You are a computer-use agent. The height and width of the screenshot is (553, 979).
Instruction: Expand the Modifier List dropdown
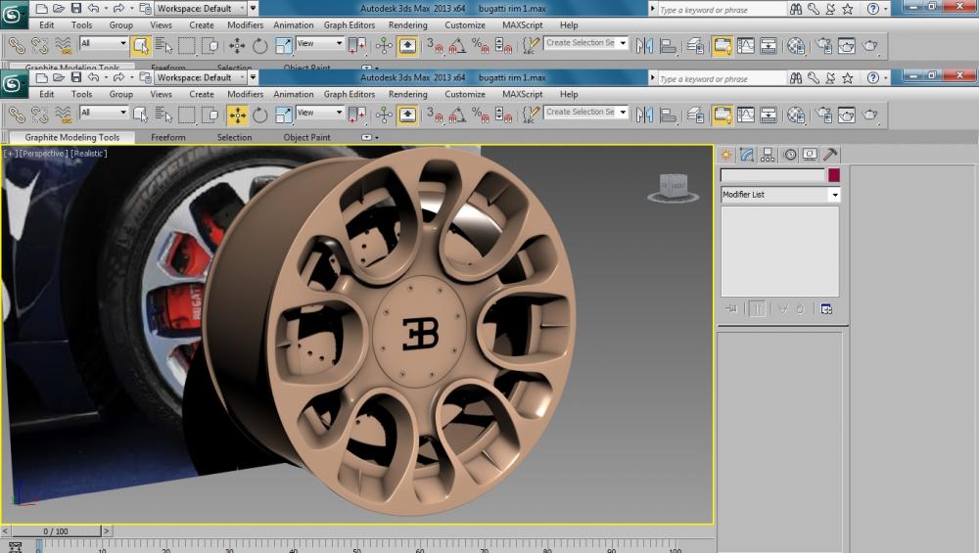pyautogui.click(x=835, y=195)
